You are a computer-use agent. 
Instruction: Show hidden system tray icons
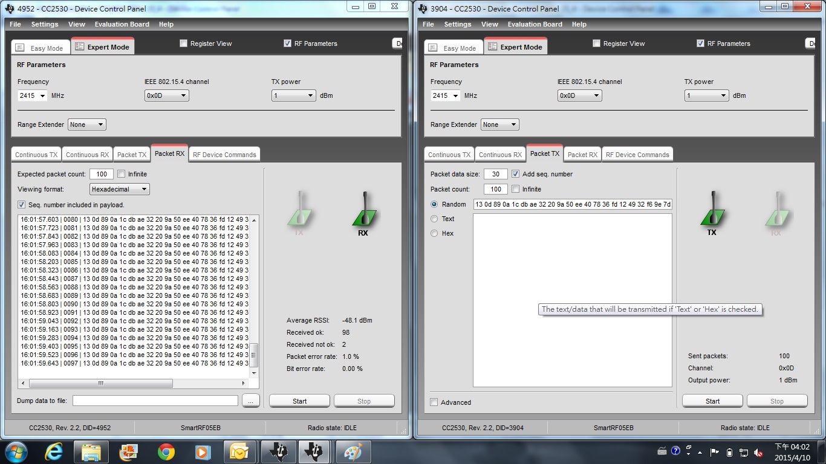(700, 453)
